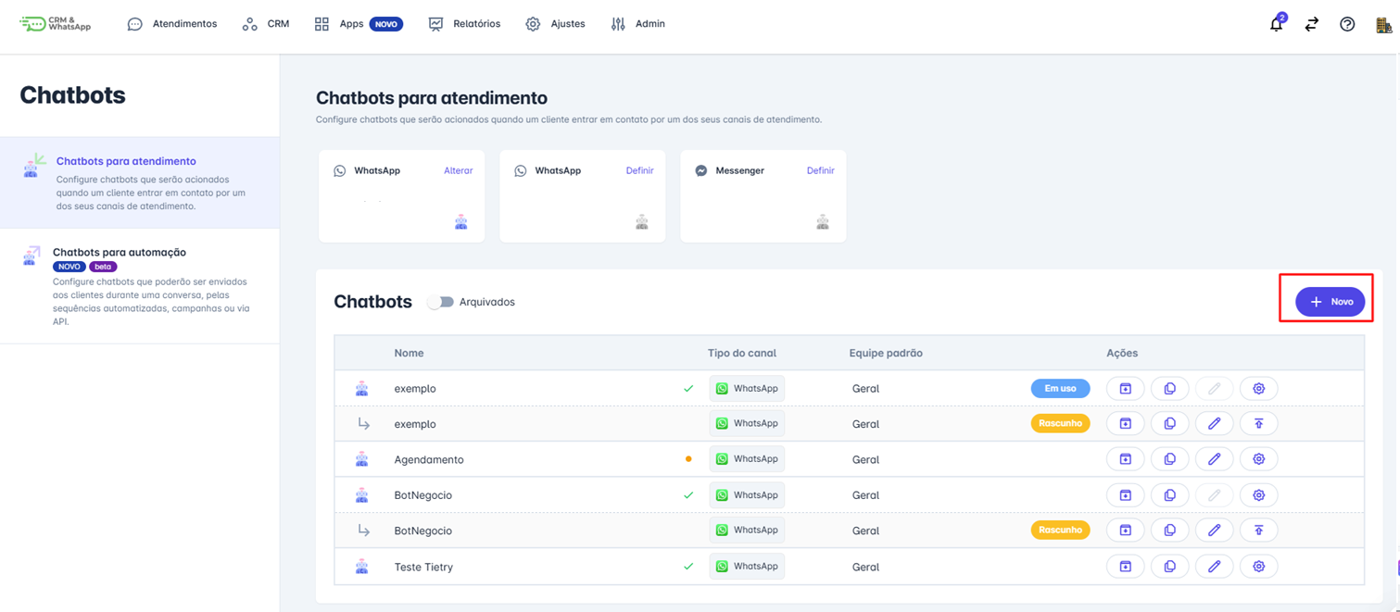
Task: Edit the BotNegocio draft chatbot
Action: (1215, 529)
